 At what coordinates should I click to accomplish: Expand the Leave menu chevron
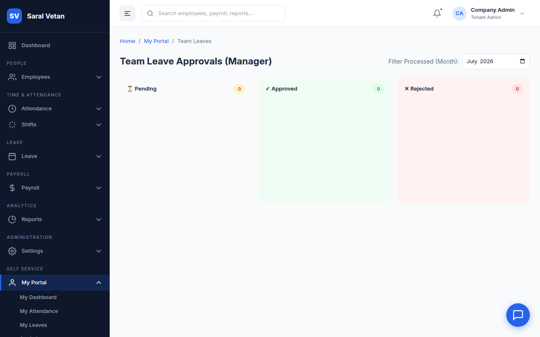point(99,156)
